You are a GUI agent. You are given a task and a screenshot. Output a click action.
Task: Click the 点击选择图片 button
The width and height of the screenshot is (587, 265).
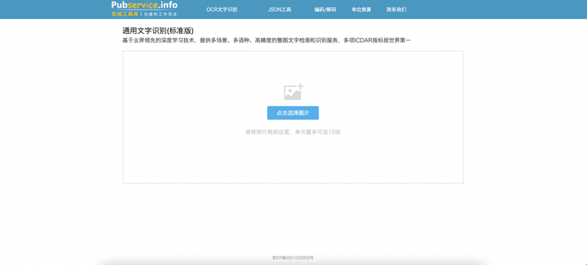293,113
